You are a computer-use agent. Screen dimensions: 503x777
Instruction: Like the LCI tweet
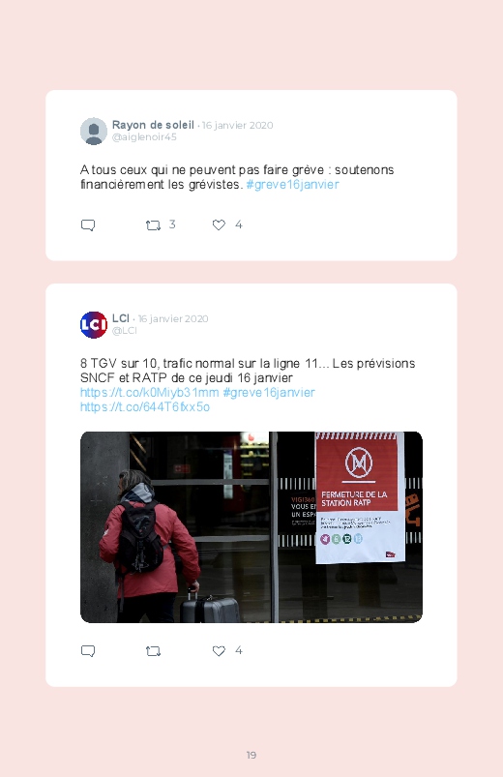pyautogui.click(x=219, y=650)
